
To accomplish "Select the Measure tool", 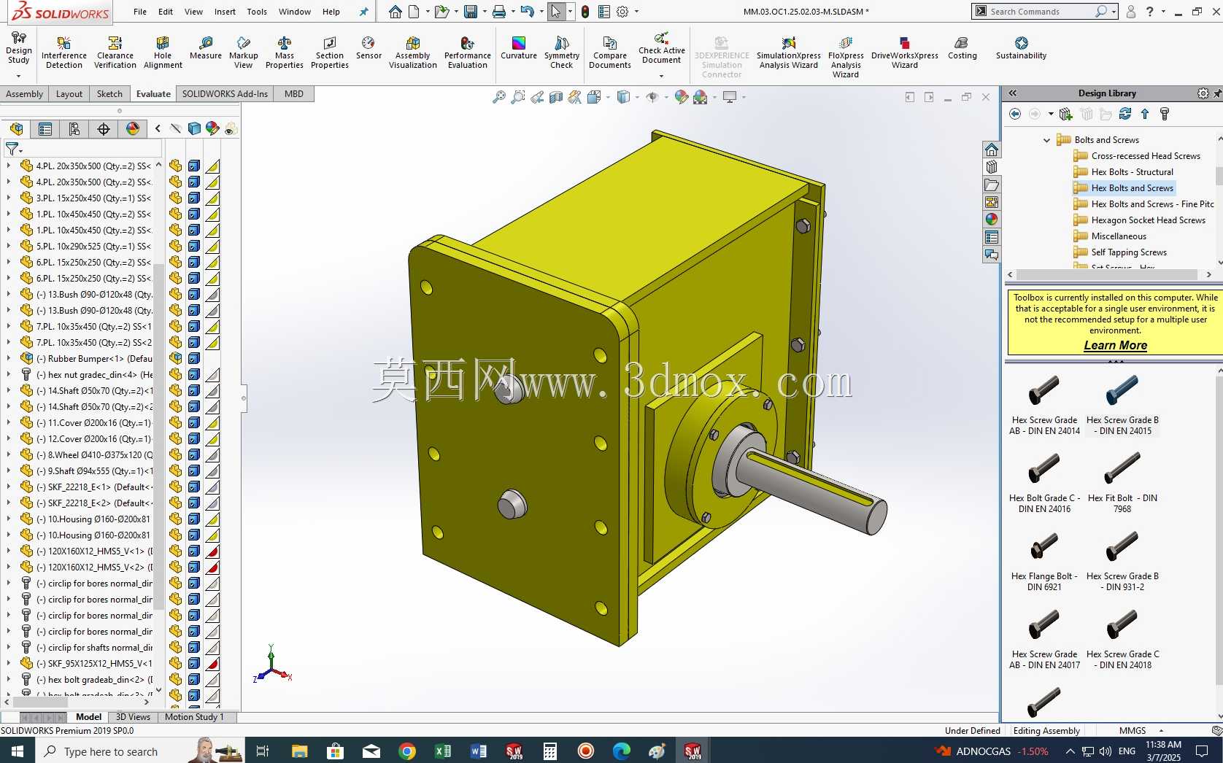I will (x=206, y=48).
